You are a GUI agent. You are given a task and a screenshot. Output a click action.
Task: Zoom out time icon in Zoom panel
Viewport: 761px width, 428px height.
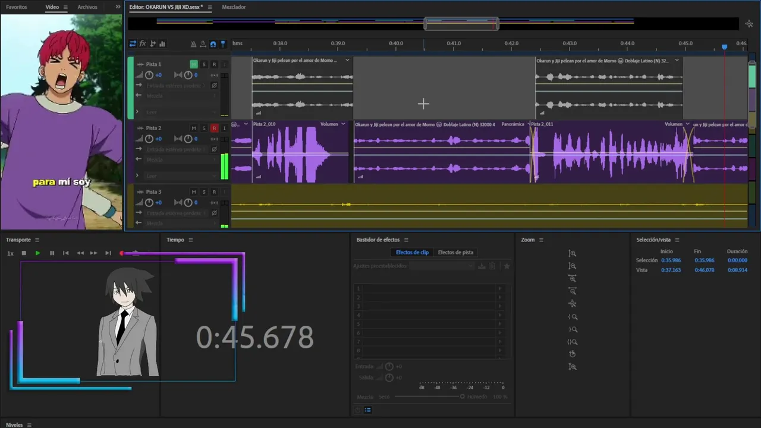pyautogui.click(x=573, y=291)
